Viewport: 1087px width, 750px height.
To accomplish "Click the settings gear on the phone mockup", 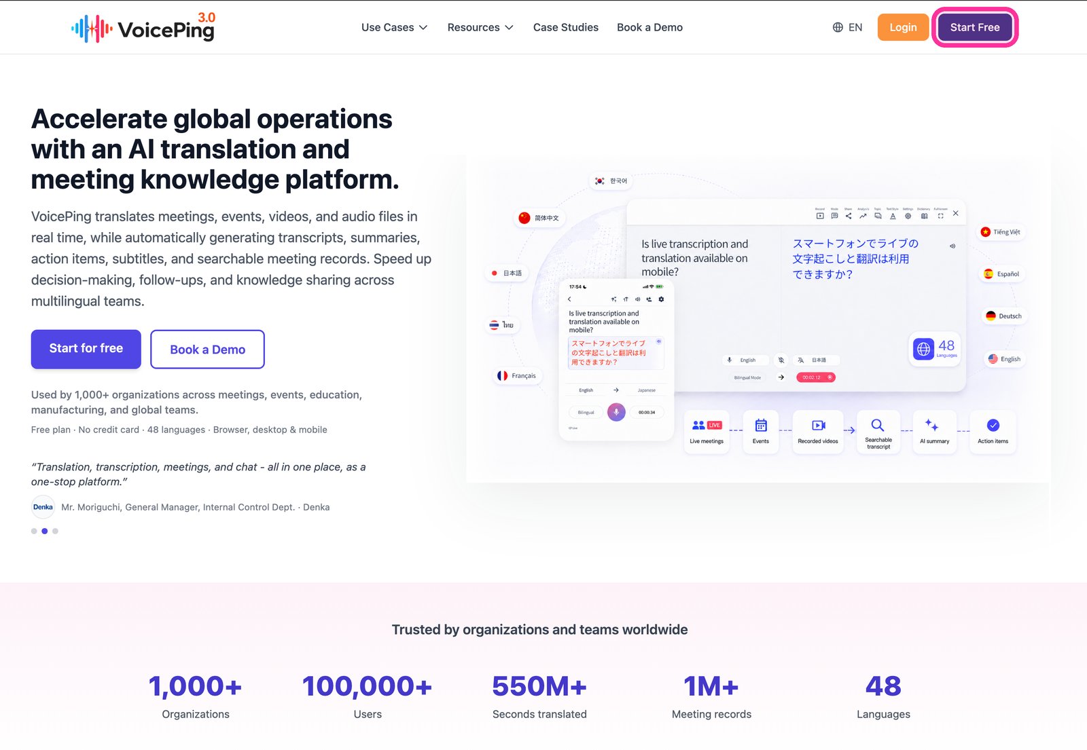I will point(661,299).
